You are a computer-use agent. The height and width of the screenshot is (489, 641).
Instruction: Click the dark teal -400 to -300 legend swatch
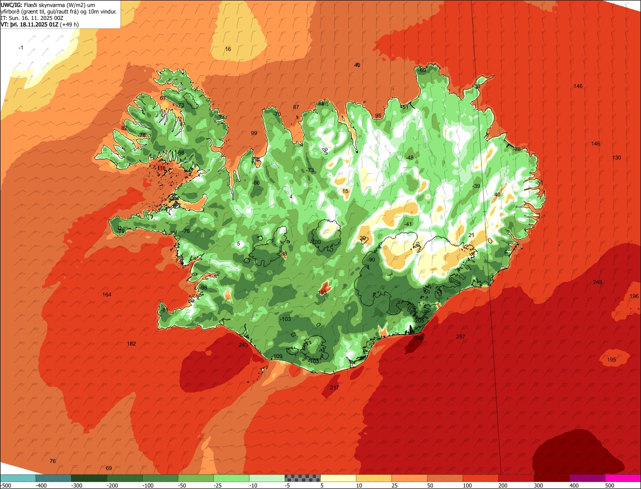coord(54,478)
